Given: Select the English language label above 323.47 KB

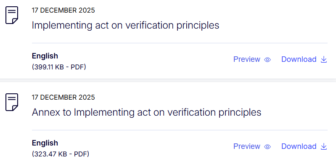Looking at the screenshot, I should [45, 143].
